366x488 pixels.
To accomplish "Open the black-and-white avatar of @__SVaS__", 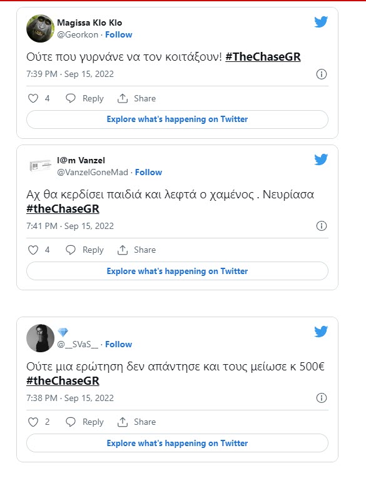I will click(x=41, y=338).
